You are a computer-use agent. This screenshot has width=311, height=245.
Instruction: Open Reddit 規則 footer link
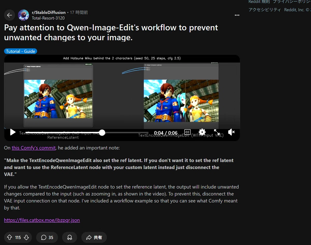[x=259, y=2]
